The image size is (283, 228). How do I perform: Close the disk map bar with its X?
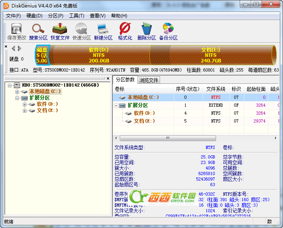pyautogui.click(x=6, y=47)
